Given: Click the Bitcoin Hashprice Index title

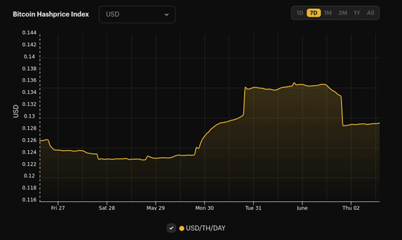Looking at the screenshot, I should pos(51,14).
